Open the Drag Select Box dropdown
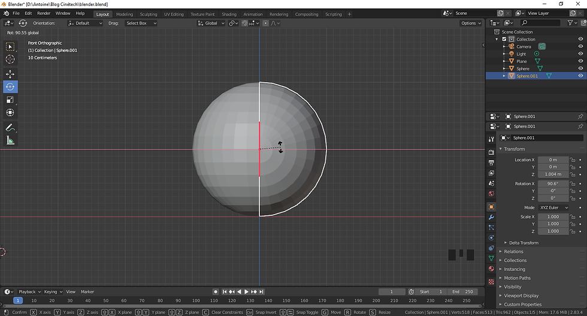This screenshot has height=316, width=587. point(141,23)
